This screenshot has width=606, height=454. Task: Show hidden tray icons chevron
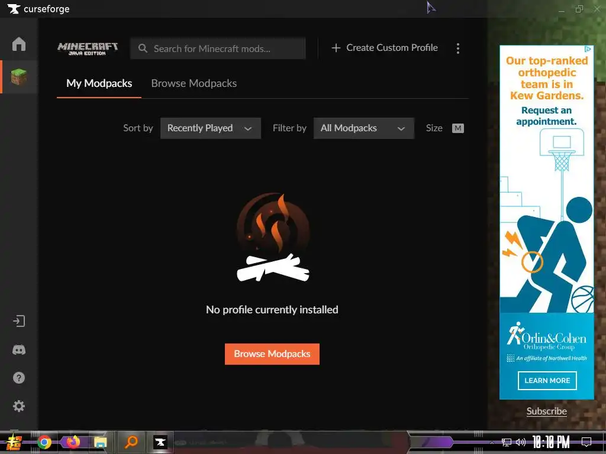[492, 442]
